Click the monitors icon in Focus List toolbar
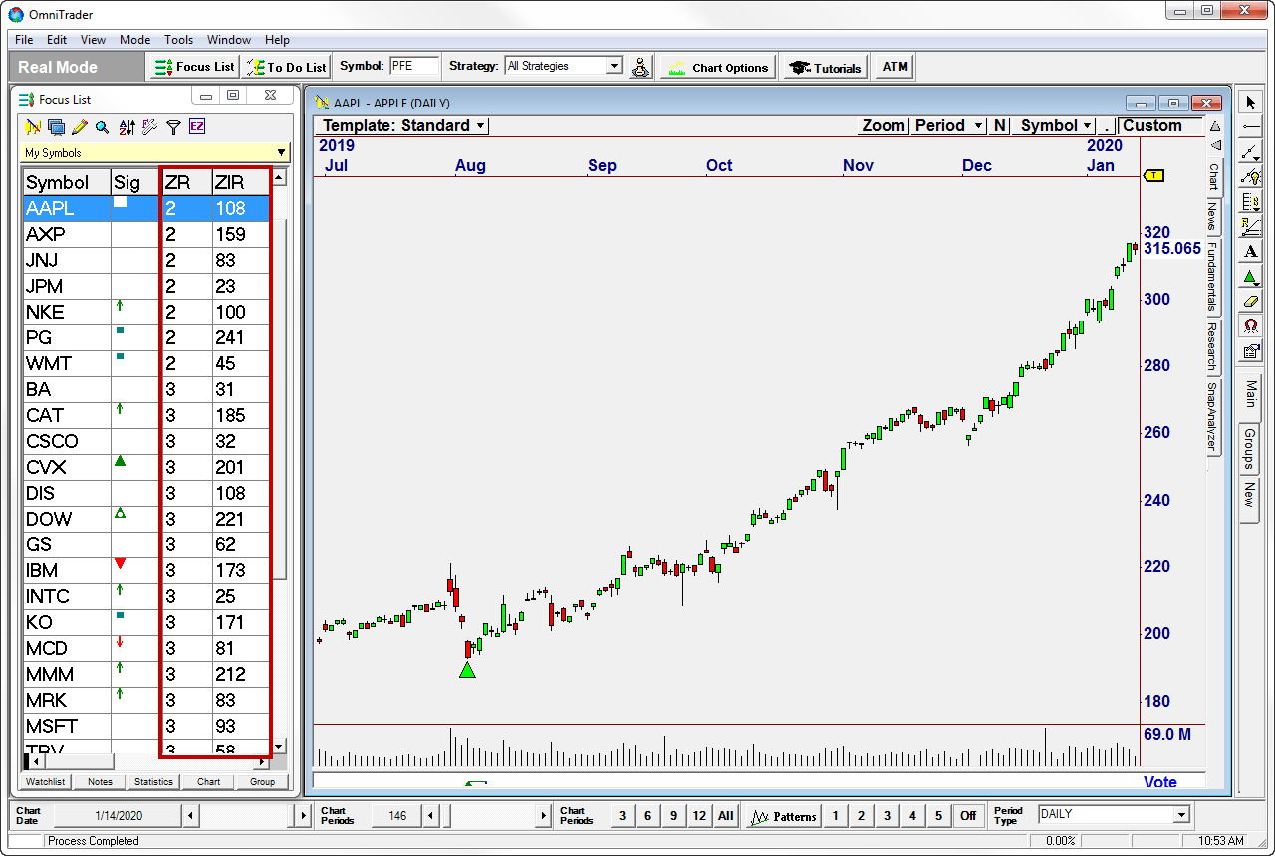The height and width of the screenshot is (856, 1275). coord(56,127)
